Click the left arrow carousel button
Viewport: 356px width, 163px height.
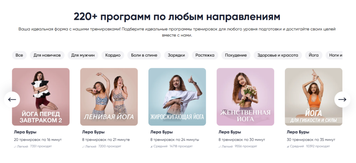click(x=12, y=99)
